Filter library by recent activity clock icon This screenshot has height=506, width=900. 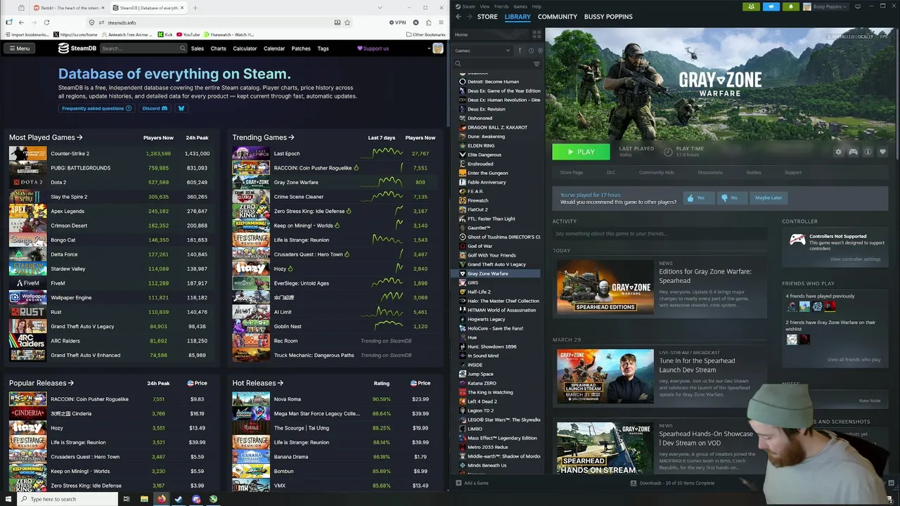(x=531, y=51)
